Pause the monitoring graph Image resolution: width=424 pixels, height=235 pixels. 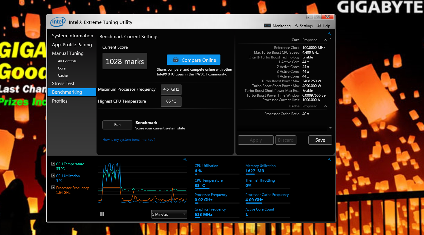tap(102, 214)
